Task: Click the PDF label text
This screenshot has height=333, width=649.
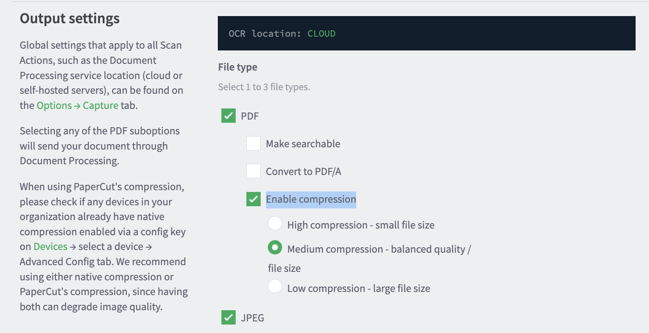Action: pos(250,116)
